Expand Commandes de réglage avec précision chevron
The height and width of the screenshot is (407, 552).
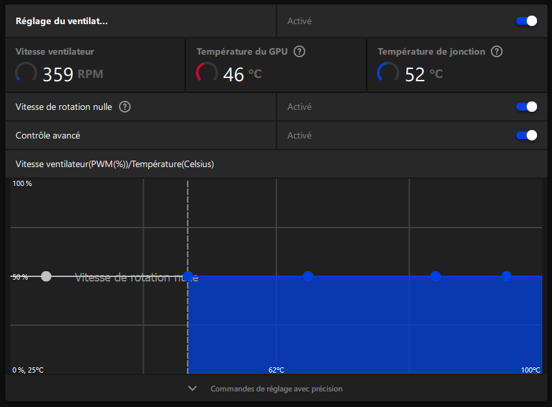point(192,388)
